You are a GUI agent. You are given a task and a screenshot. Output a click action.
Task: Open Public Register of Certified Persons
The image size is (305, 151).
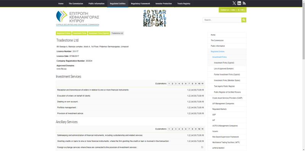click(227, 92)
